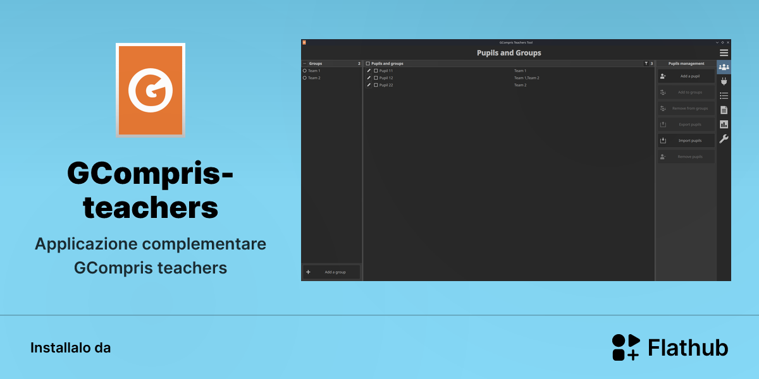Screen dimensions: 759x379
Task: Select the Team 2 radio button
Action: click(305, 78)
